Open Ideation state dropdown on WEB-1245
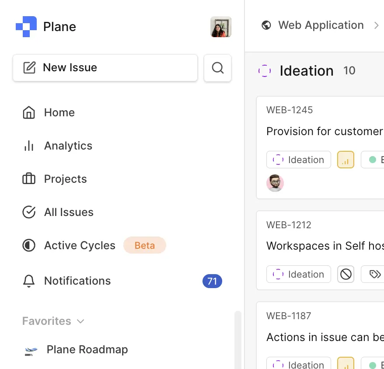 coord(298,160)
